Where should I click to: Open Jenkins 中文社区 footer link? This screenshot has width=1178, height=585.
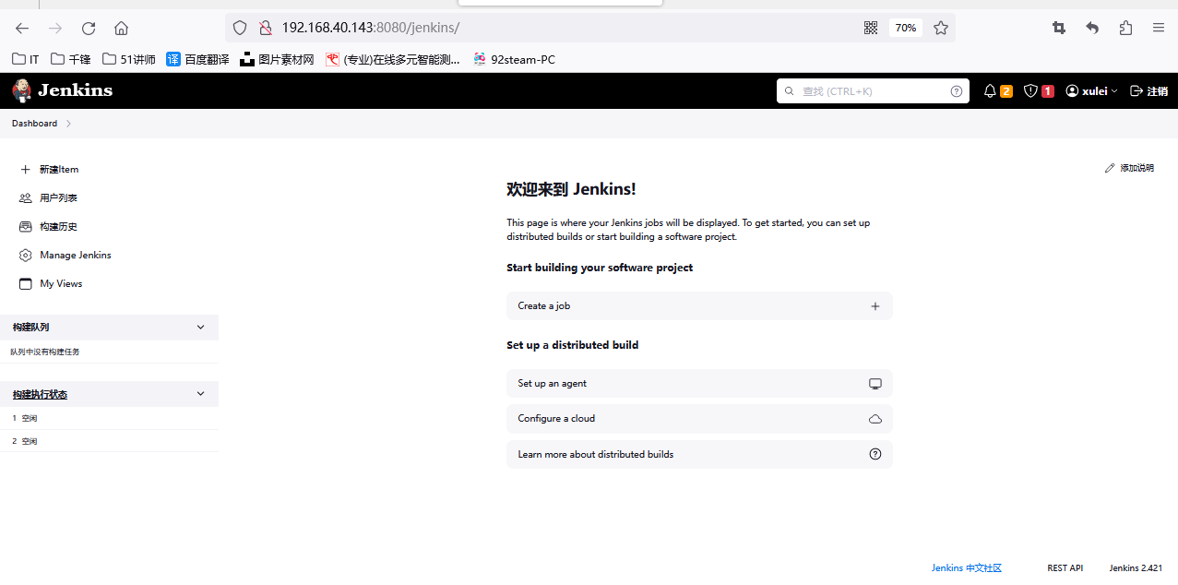(x=966, y=568)
